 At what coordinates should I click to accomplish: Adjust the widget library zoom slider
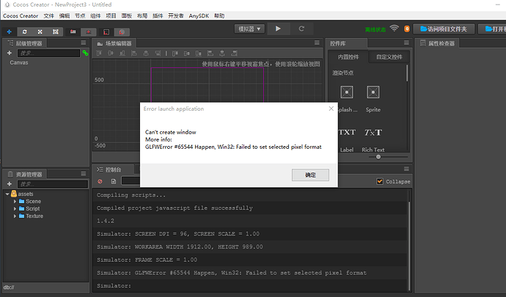378,157
